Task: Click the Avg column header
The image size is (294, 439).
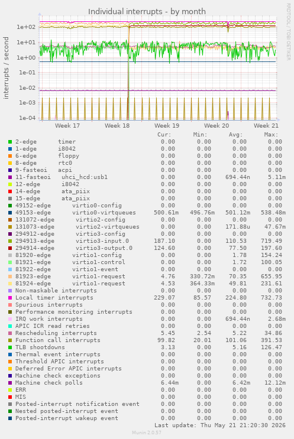Action: pyautogui.click(x=235, y=135)
